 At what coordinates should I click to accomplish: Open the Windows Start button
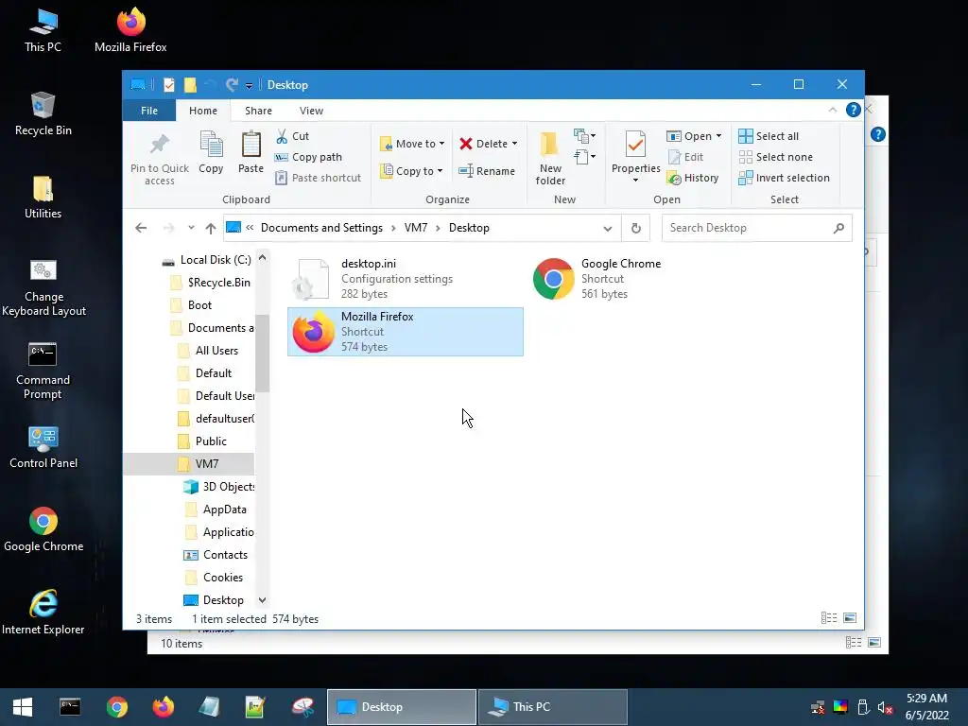pyautogui.click(x=23, y=707)
